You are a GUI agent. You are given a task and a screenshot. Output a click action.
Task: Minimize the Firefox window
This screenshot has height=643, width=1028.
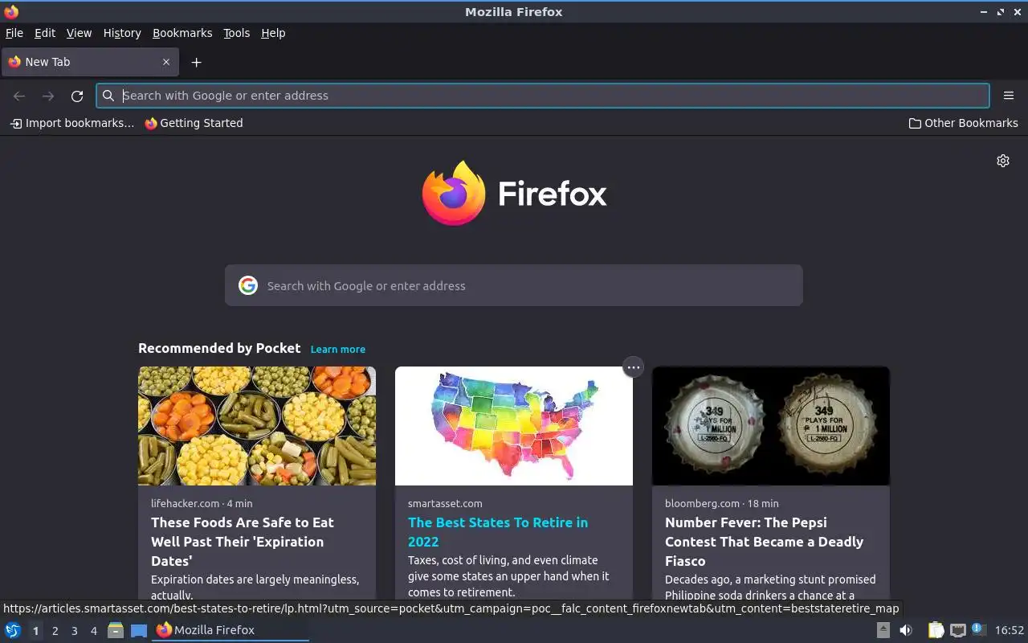tap(984, 11)
